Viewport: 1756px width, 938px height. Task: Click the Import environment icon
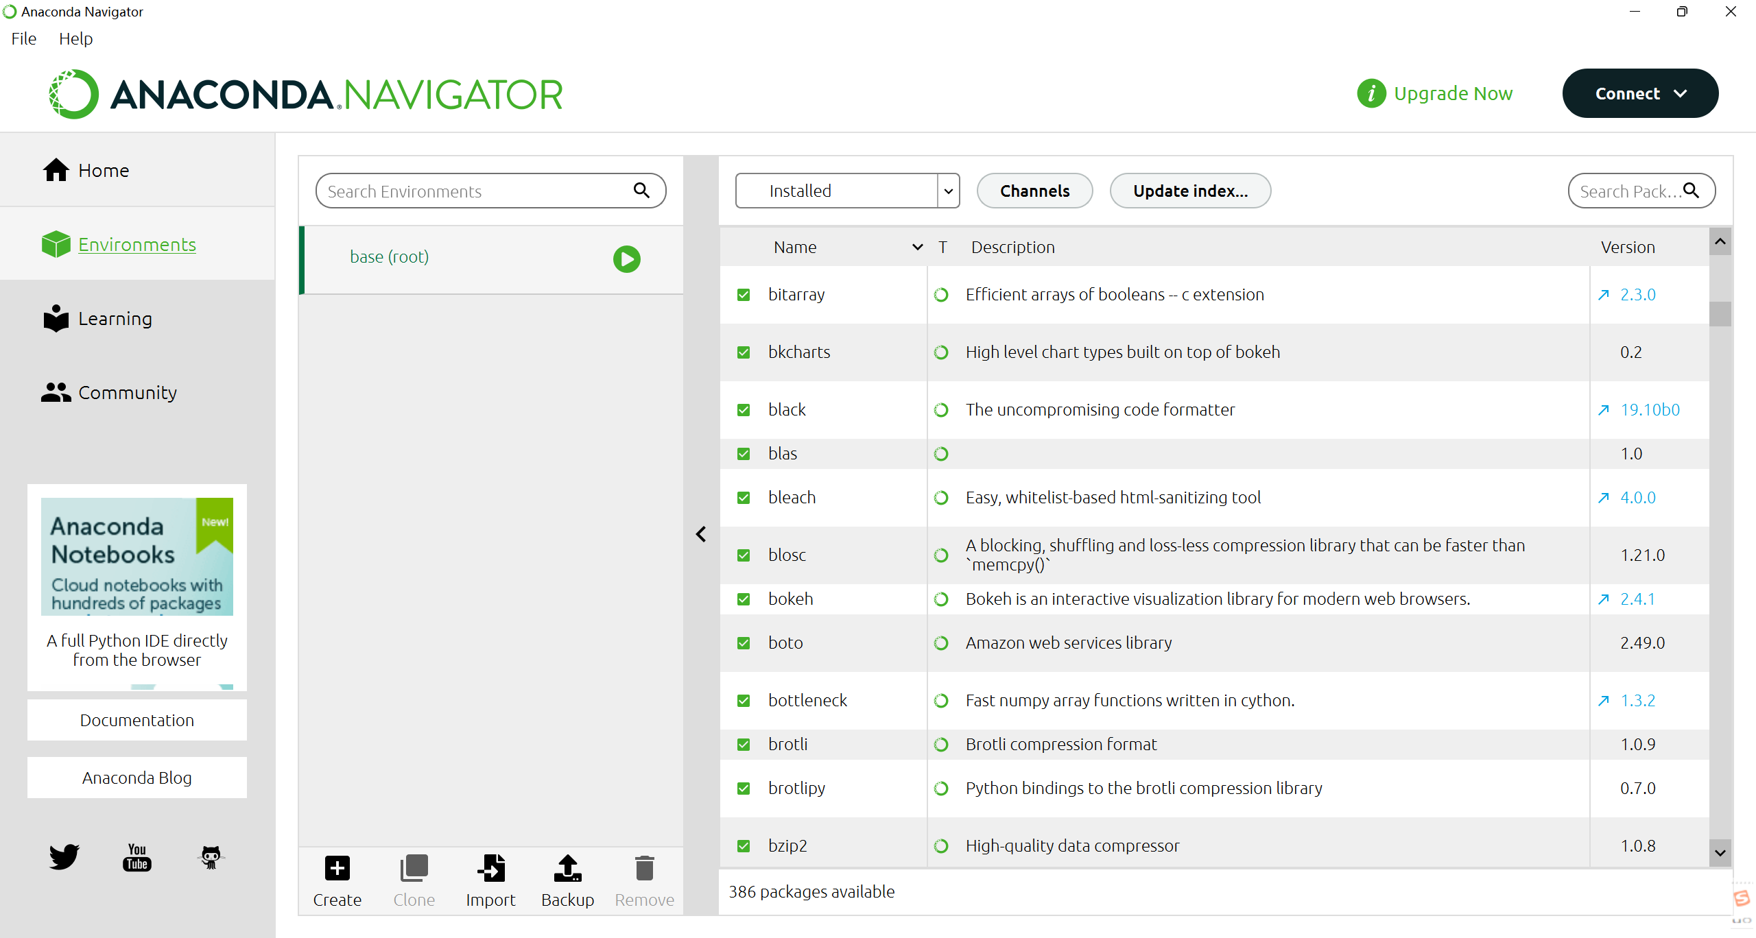[x=490, y=868]
